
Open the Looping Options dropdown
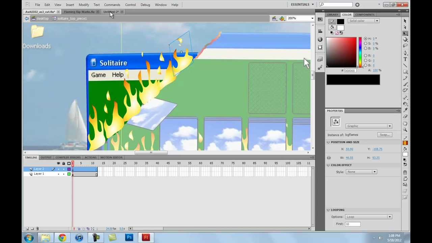click(369, 217)
